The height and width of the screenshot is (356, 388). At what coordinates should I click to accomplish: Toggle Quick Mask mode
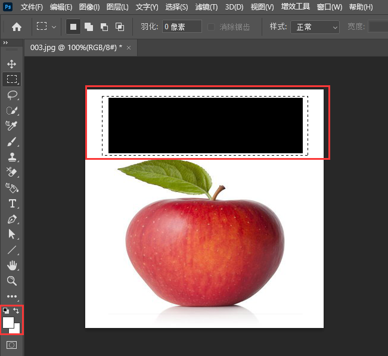tap(11, 345)
